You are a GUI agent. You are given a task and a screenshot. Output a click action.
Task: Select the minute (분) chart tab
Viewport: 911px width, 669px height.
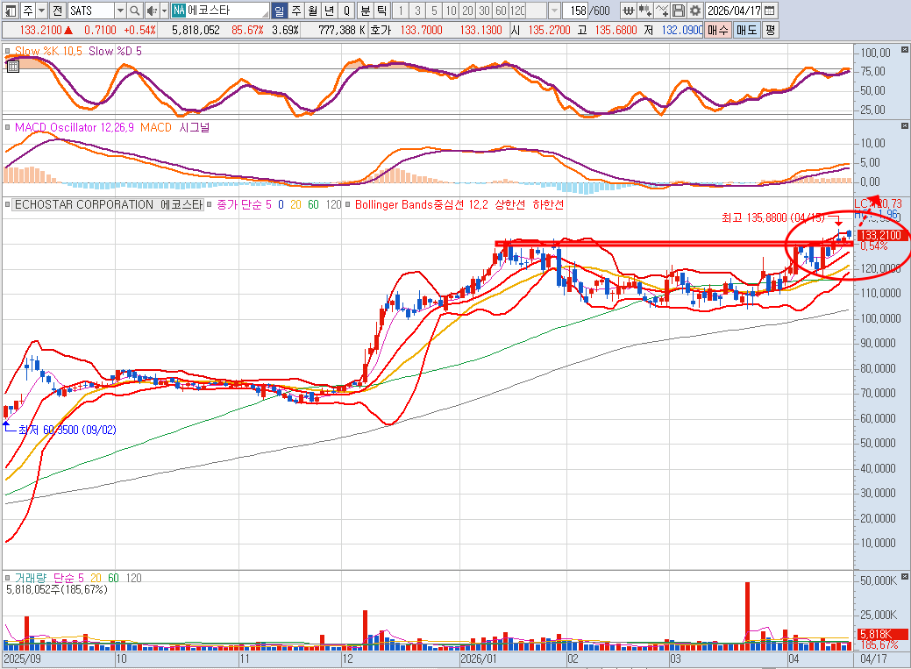(x=366, y=11)
